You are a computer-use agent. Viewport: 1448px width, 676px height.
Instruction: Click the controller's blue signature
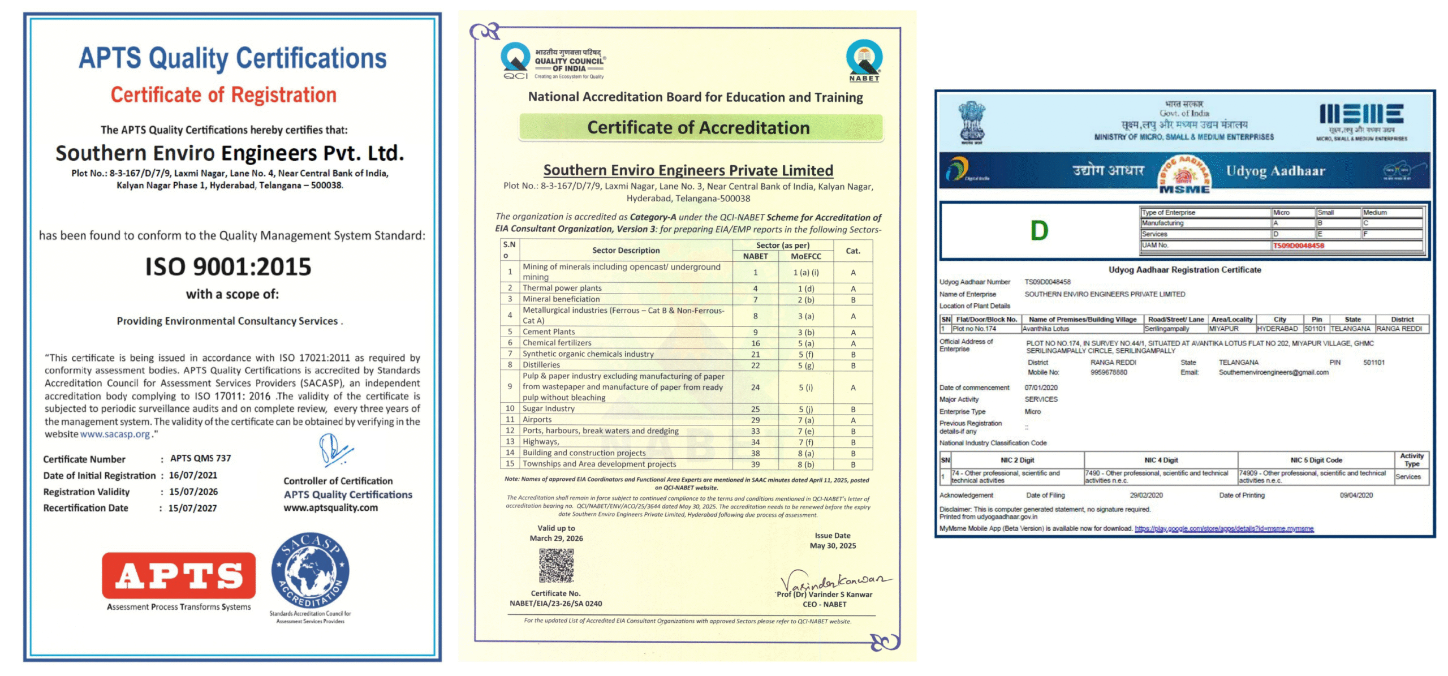click(335, 450)
